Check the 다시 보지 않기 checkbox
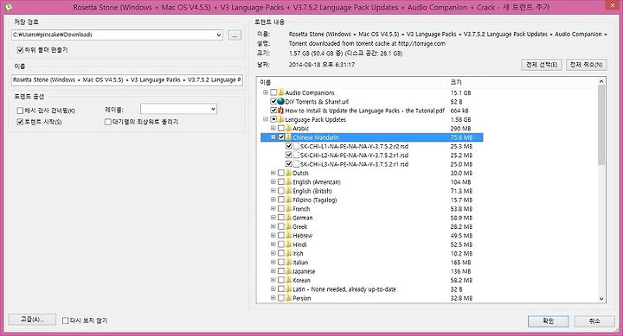The height and width of the screenshot is (336, 623). (x=66, y=320)
